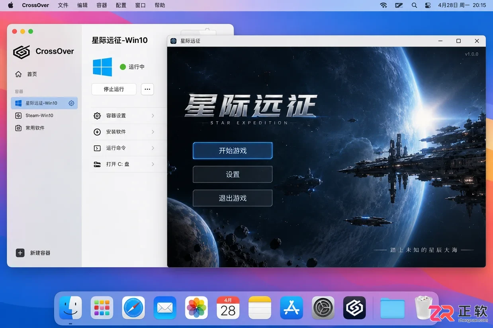Viewport: 493px width, 328px height.
Task: Click the C: drive icon
Action: 97,164
